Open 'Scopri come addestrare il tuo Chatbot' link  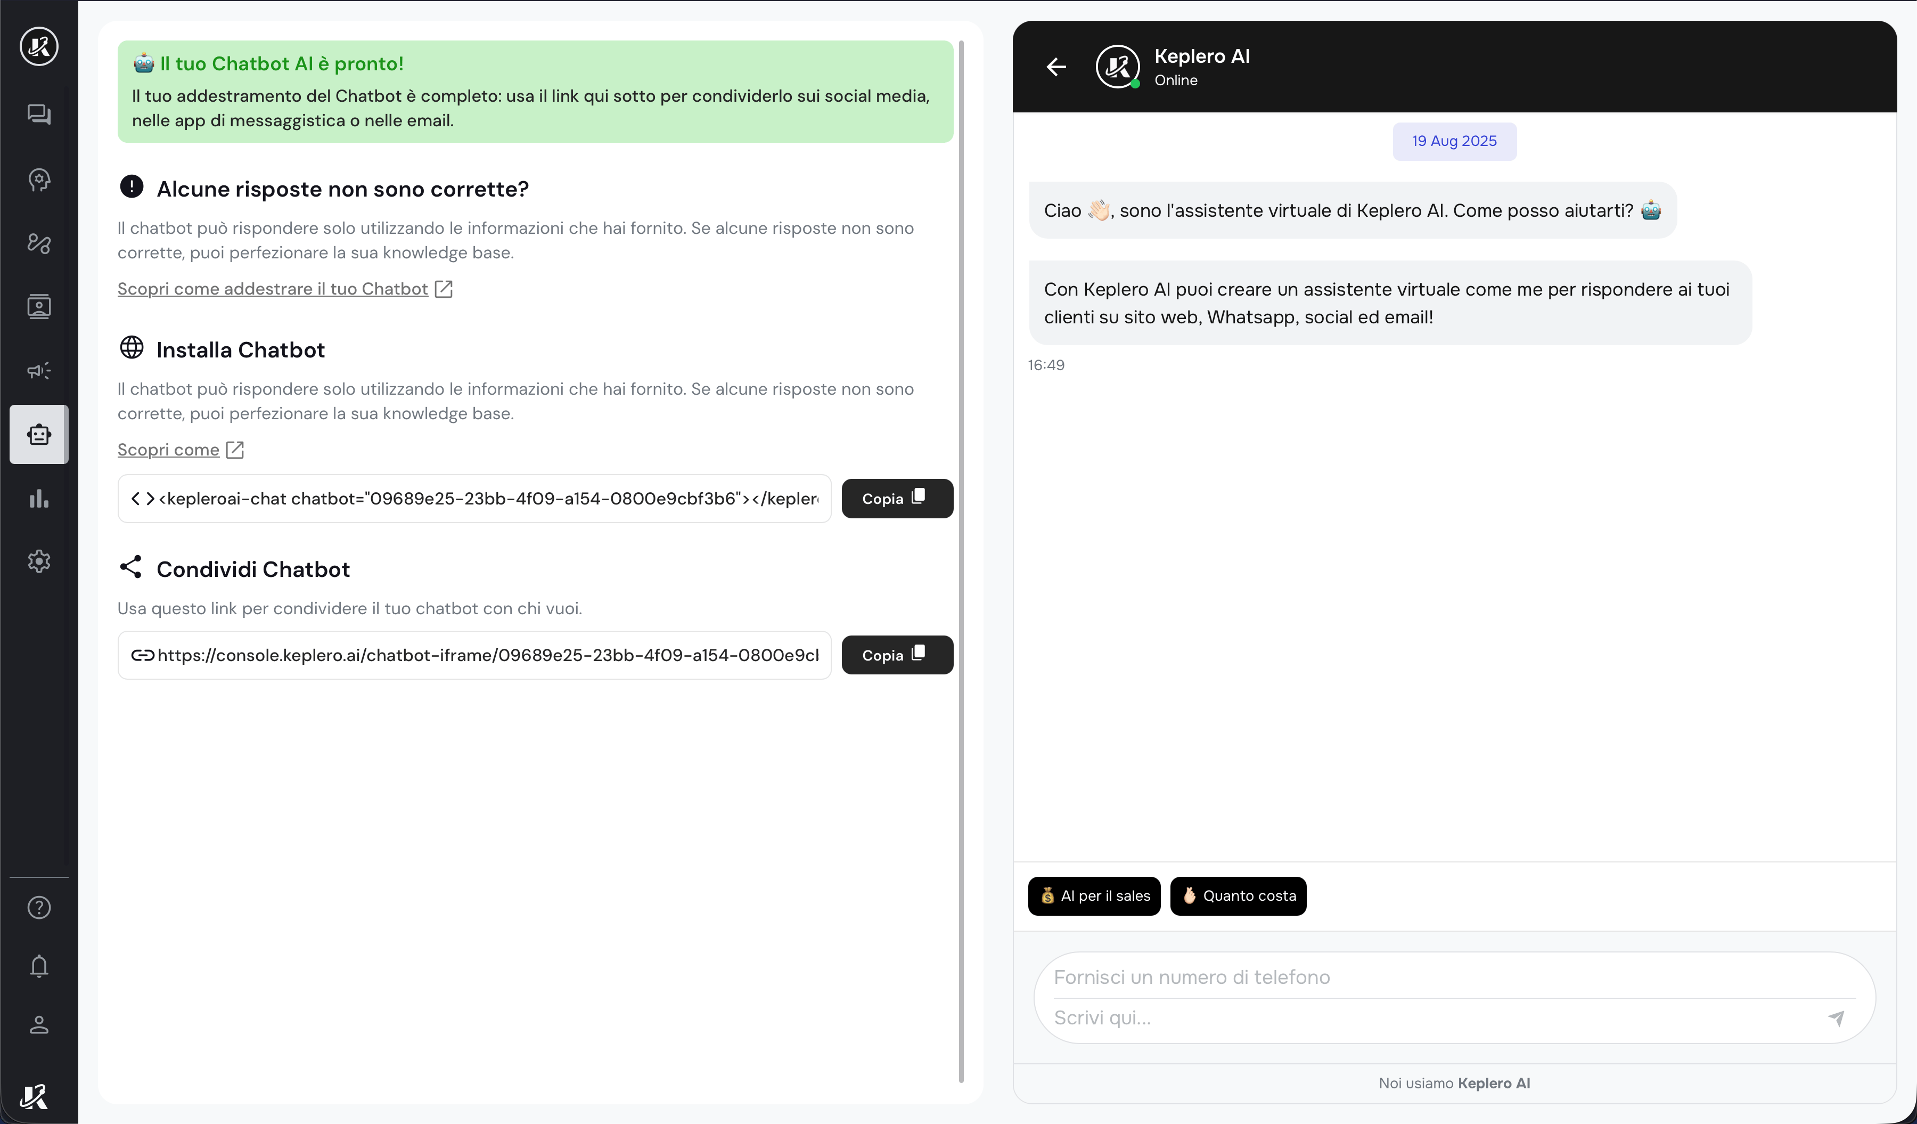[272, 289]
